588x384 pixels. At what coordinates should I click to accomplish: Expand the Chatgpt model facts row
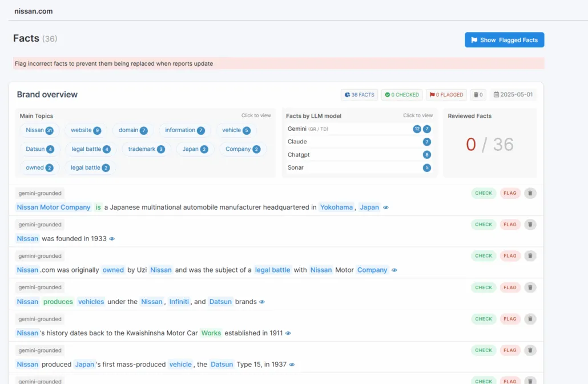tap(359, 155)
